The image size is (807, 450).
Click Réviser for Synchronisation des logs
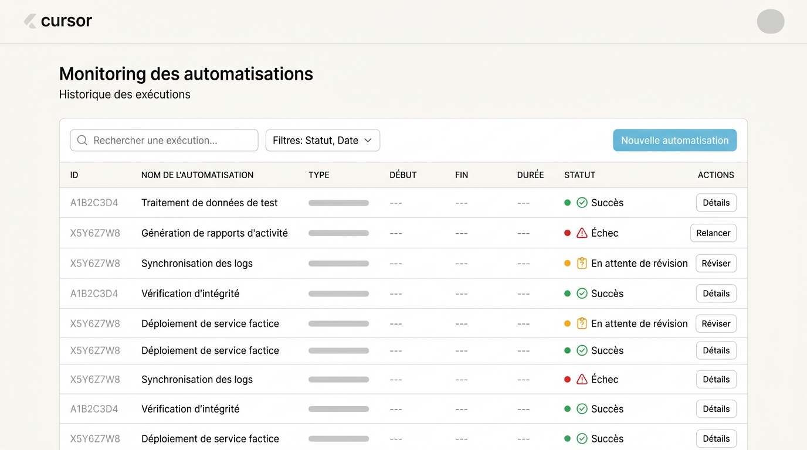[x=716, y=263]
